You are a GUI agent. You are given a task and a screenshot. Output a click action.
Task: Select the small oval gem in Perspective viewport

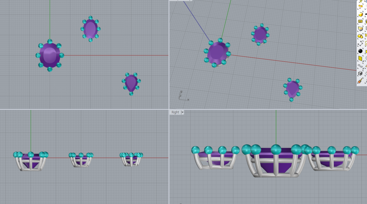pos(260,34)
